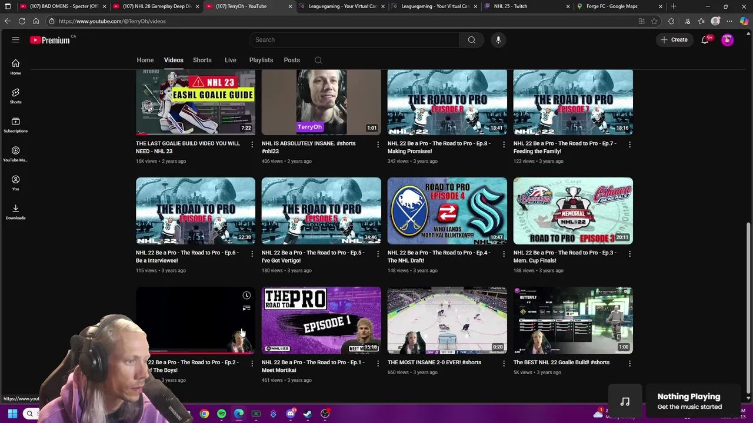Switch to channel Live tab
The width and height of the screenshot is (753, 423).
[x=231, y=60]
